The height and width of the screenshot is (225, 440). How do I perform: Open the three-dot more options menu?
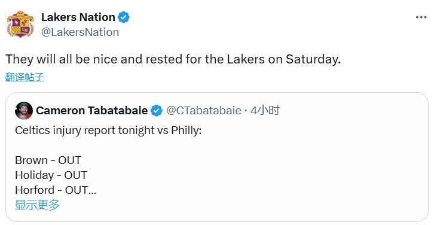[x=421, y=17]
